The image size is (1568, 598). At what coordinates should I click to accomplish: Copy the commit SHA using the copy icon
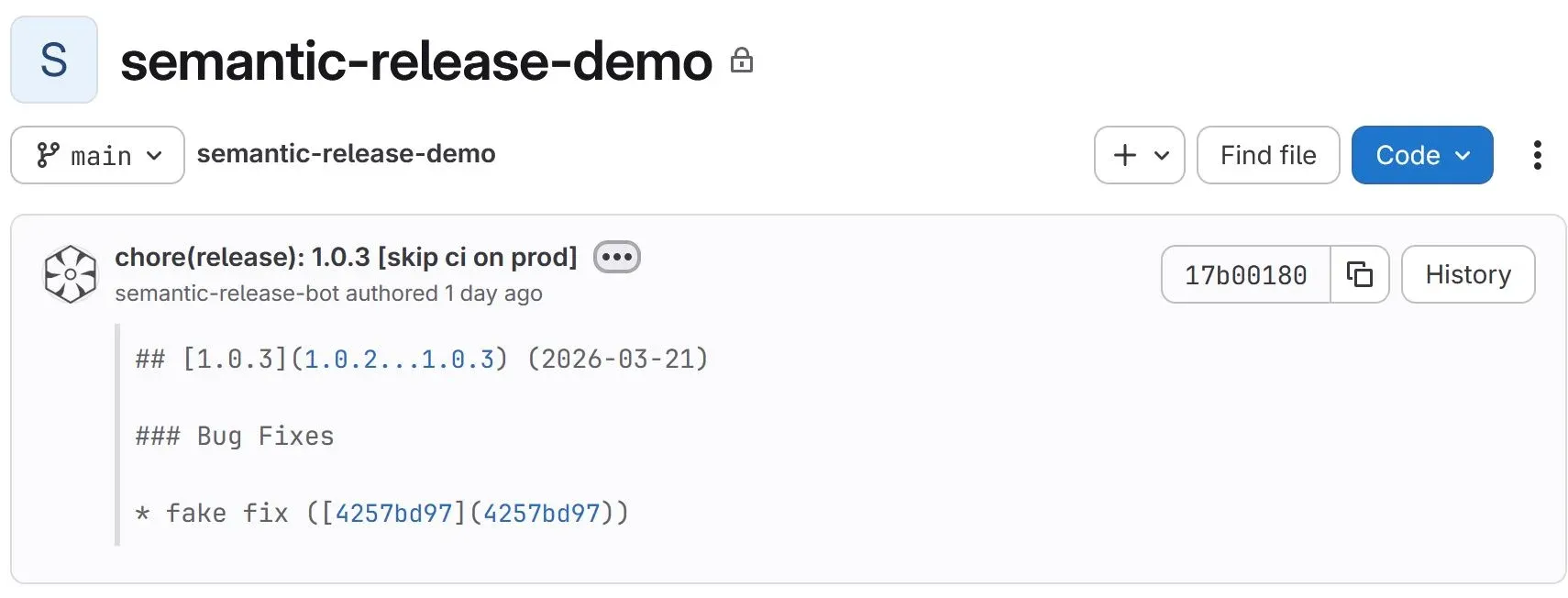pos(1360,274)
